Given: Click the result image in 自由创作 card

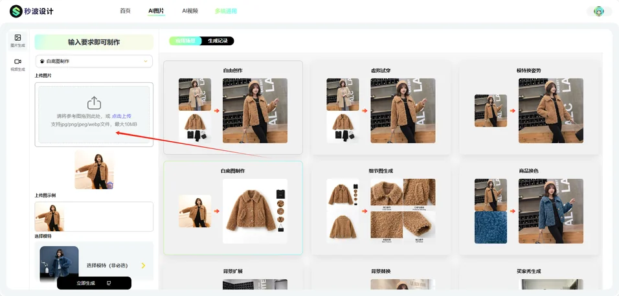Looking at the screenshot, I should point(255,111).
